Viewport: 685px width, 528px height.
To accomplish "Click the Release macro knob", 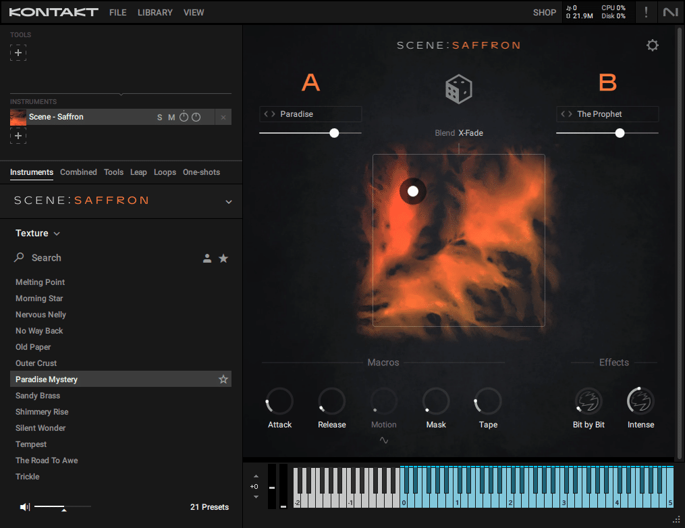I will point(331,401).
